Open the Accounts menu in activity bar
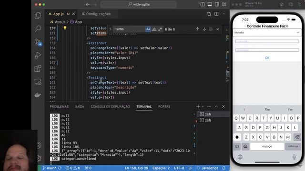 pos(39,145)
